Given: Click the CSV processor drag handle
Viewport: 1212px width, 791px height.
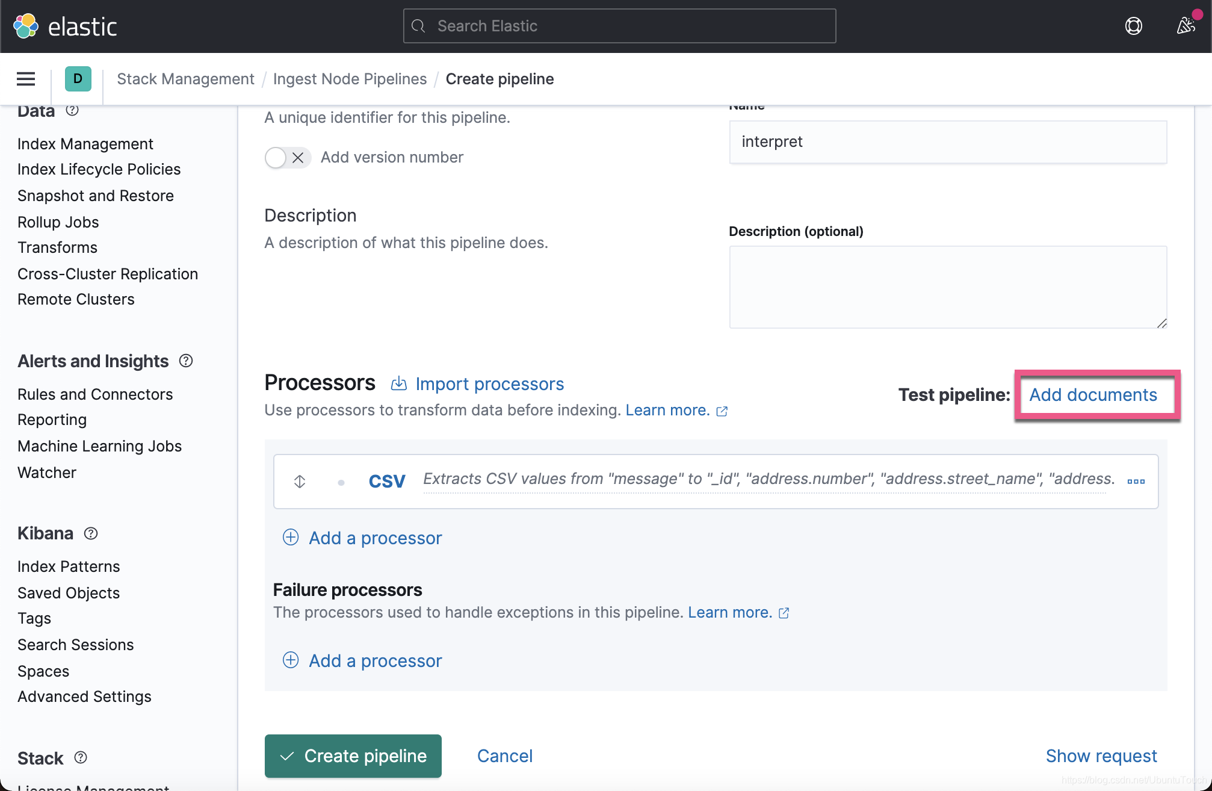Looking at the screenshot, I should 298,481.
